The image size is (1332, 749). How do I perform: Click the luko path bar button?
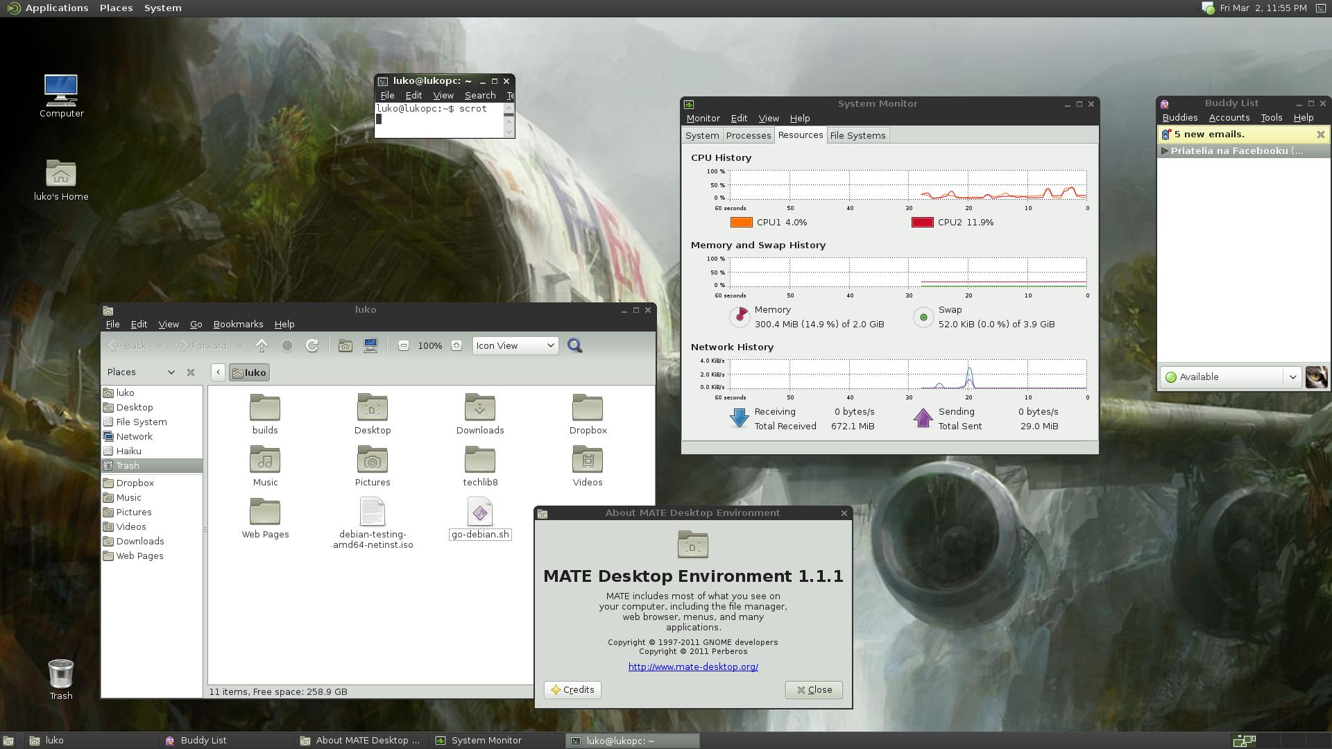click(250, 372)
